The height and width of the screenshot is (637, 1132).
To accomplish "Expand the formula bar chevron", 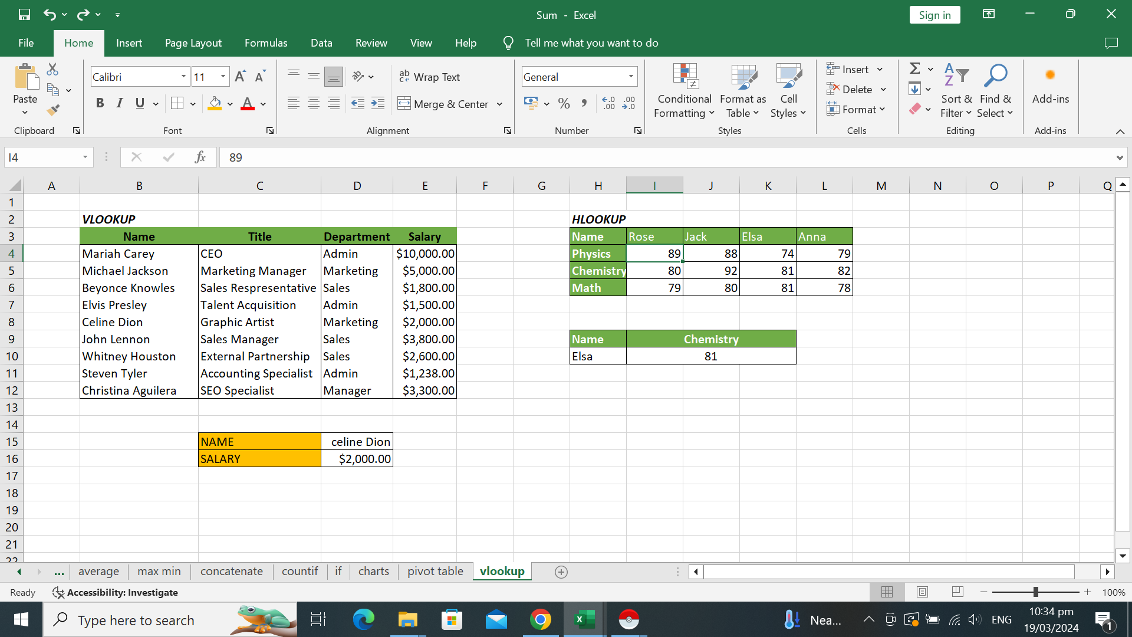I will coord(1119,157).
